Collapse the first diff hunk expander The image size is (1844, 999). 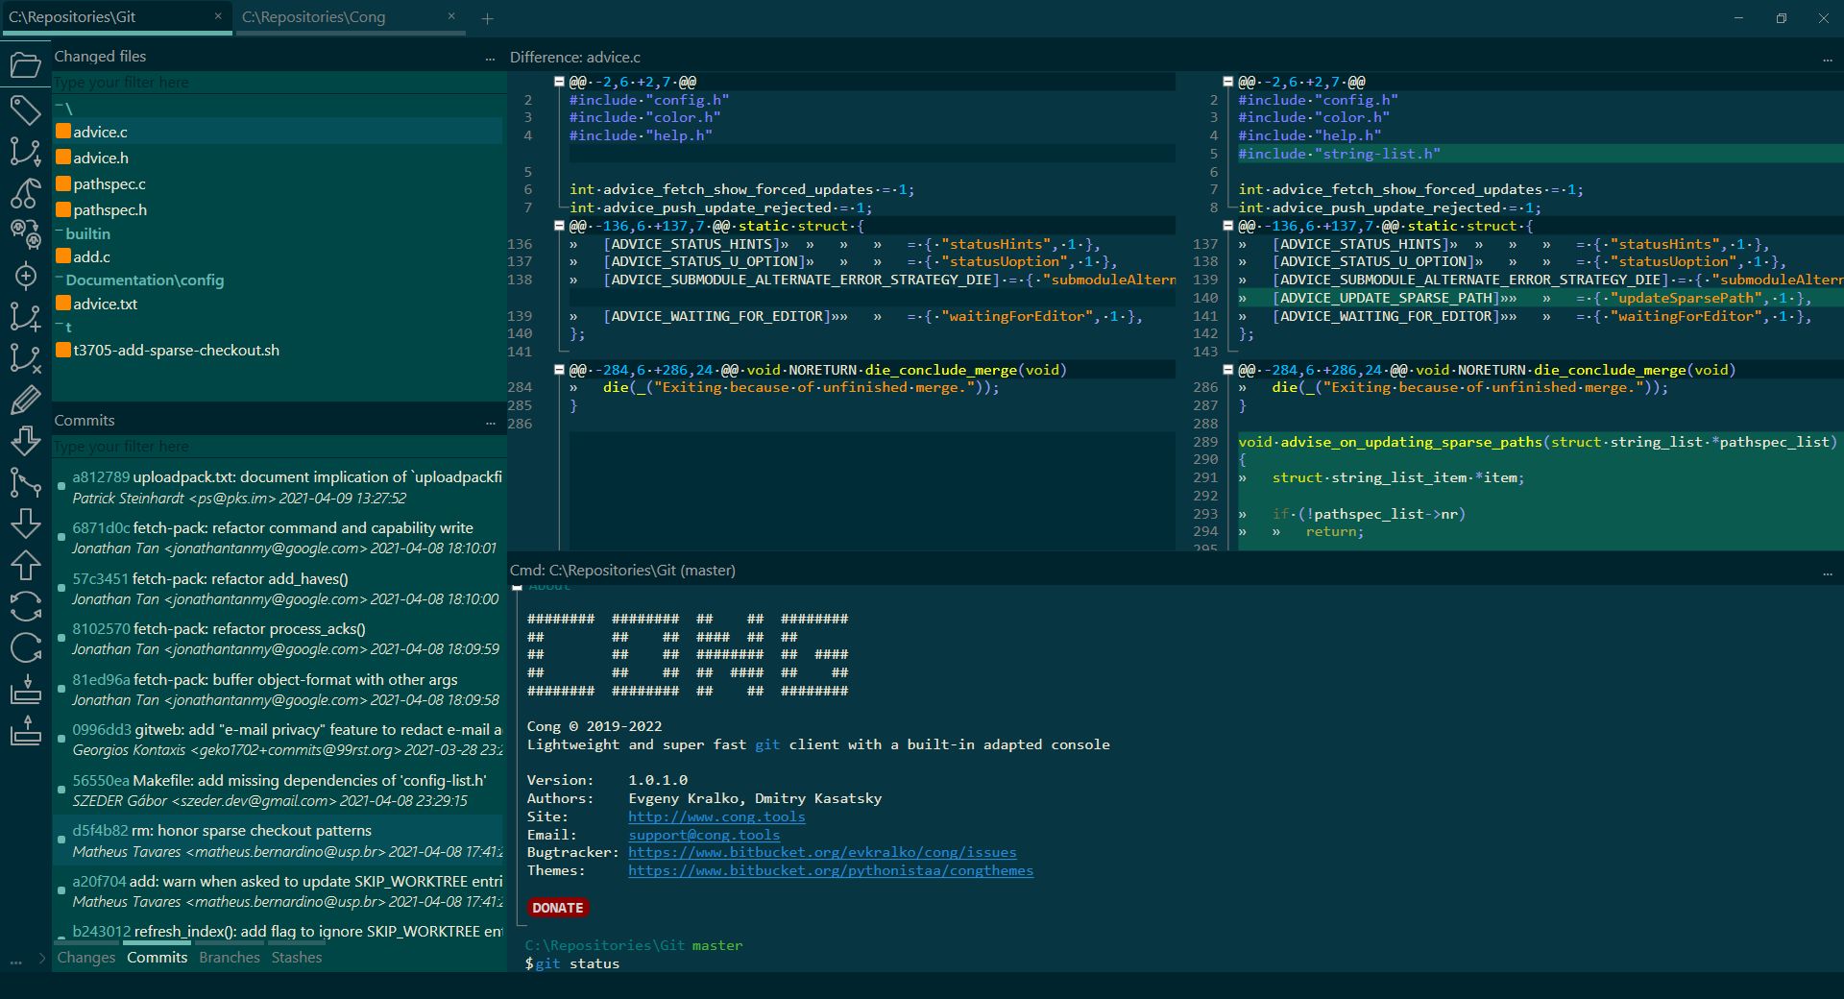coord(560,81)
